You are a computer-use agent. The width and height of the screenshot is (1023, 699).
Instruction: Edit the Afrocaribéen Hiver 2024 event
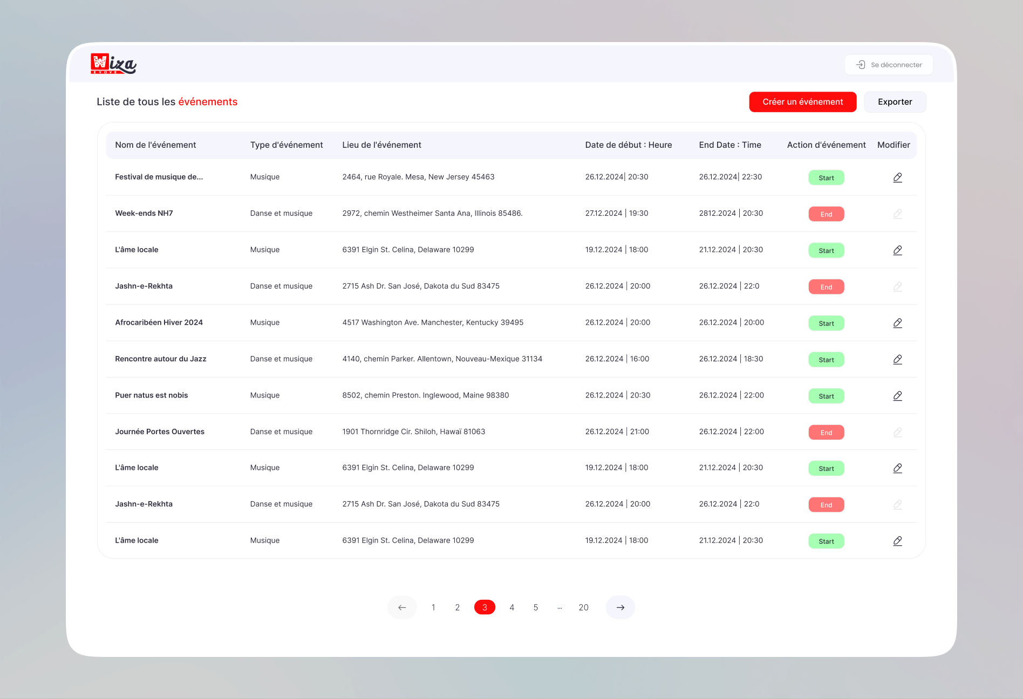point(897,323)
